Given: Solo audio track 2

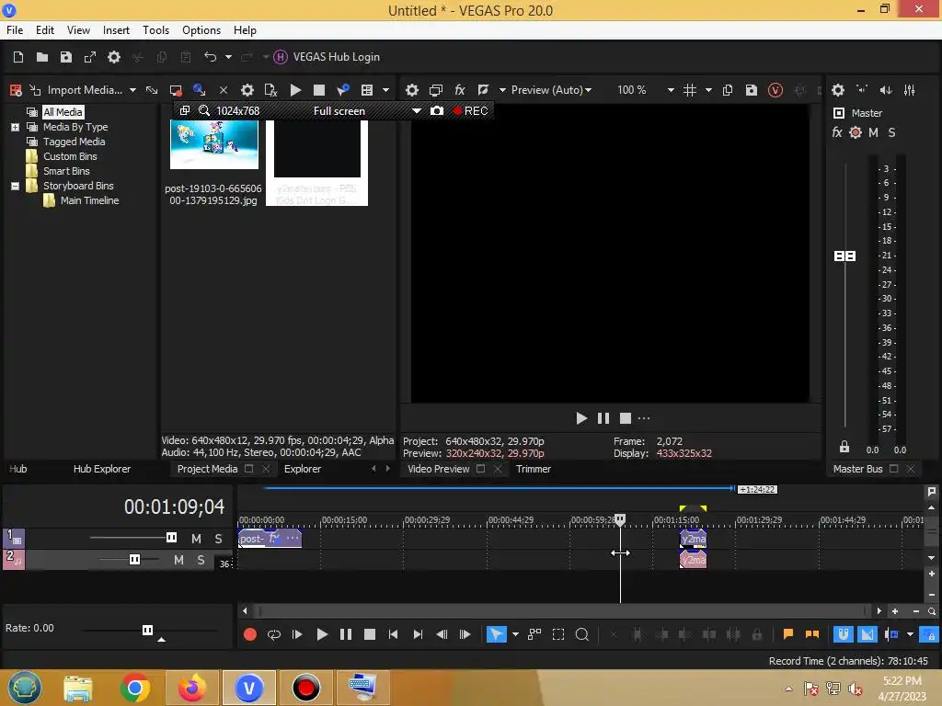Looking at the screenshot, I should [x=201, y=560].
